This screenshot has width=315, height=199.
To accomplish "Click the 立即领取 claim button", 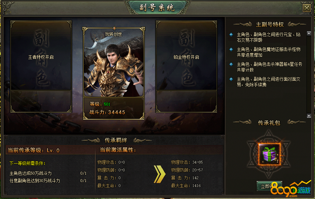I will (269, 186).
